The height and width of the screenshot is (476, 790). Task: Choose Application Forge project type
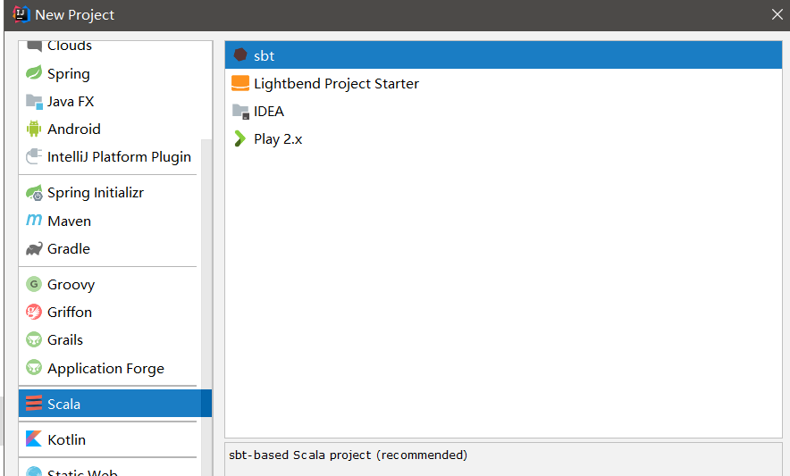pyautogui.click(x=105, y=368)
